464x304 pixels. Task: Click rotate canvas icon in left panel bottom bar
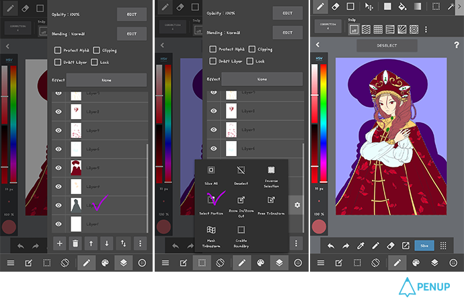point(65,262)
